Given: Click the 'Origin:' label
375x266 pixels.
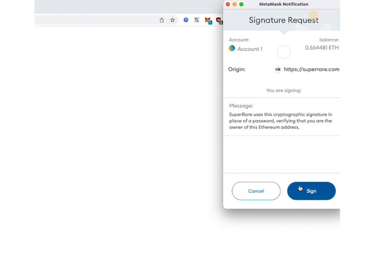Looking at the screenshot, I should tap(237, 69).
